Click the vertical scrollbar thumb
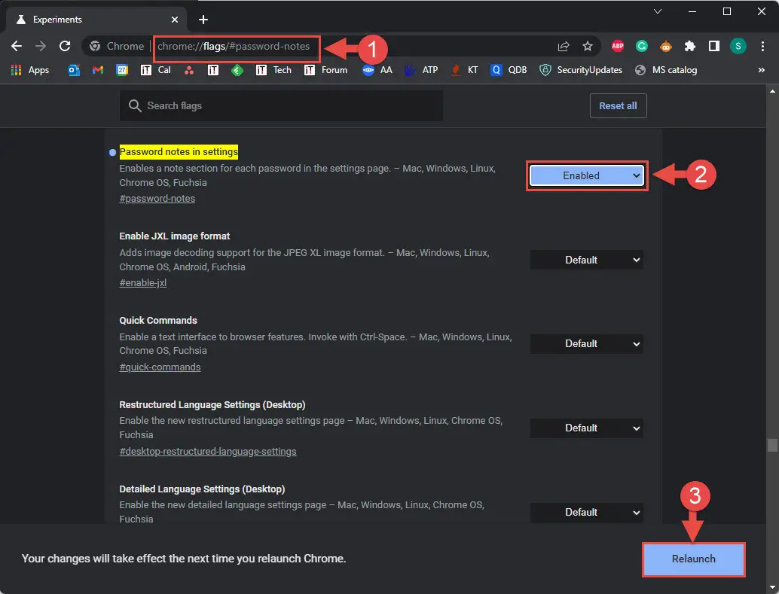 [x=772, y=445]
